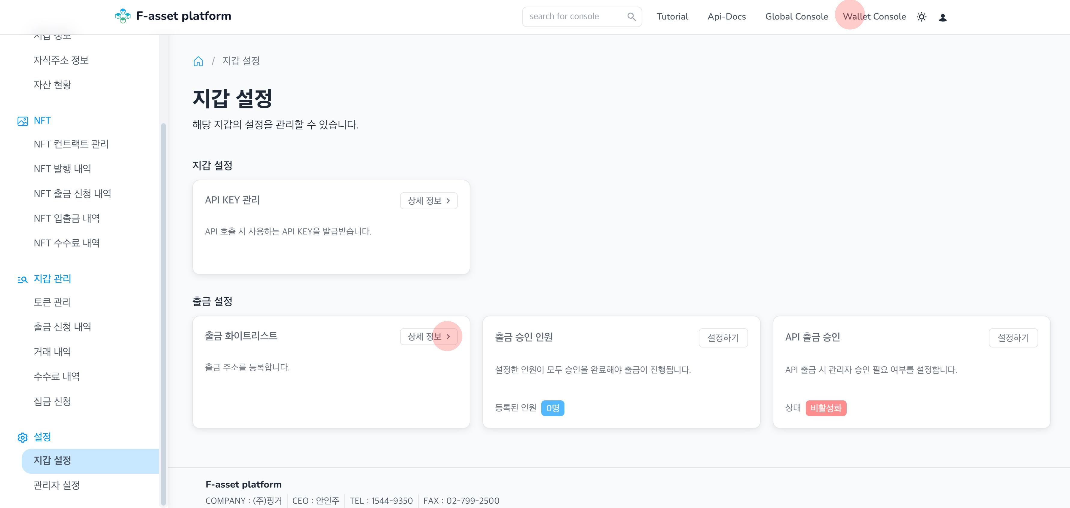Click the API KEY 관리 card title
Viewport: 1070px width, 508px height.
232,200
